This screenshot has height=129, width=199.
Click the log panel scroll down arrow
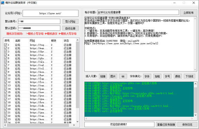pos(196,115)
